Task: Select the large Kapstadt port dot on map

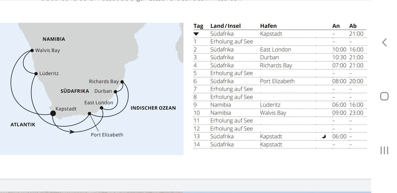Action: coord(53,113)
